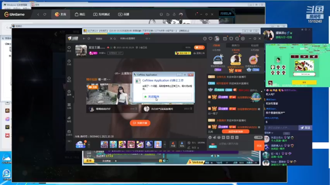Screen dimensions: 330x185
Task: Switch to the 贵宾(1) tab
Action: (236, 45)
